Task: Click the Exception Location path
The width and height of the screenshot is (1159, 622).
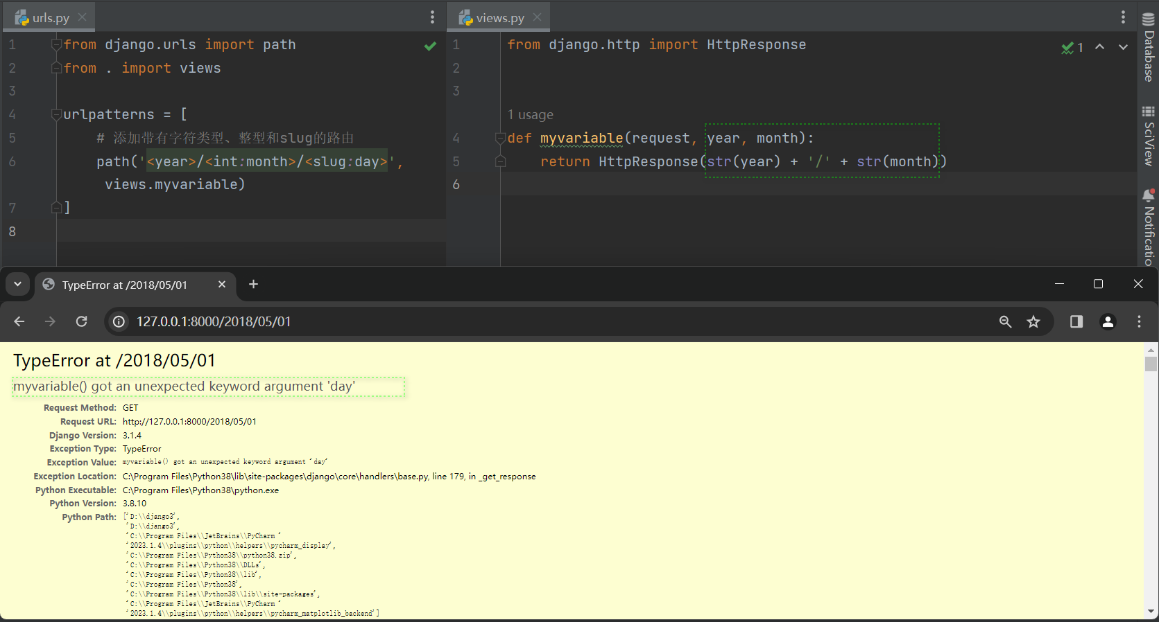Action: tap(329, 477)
